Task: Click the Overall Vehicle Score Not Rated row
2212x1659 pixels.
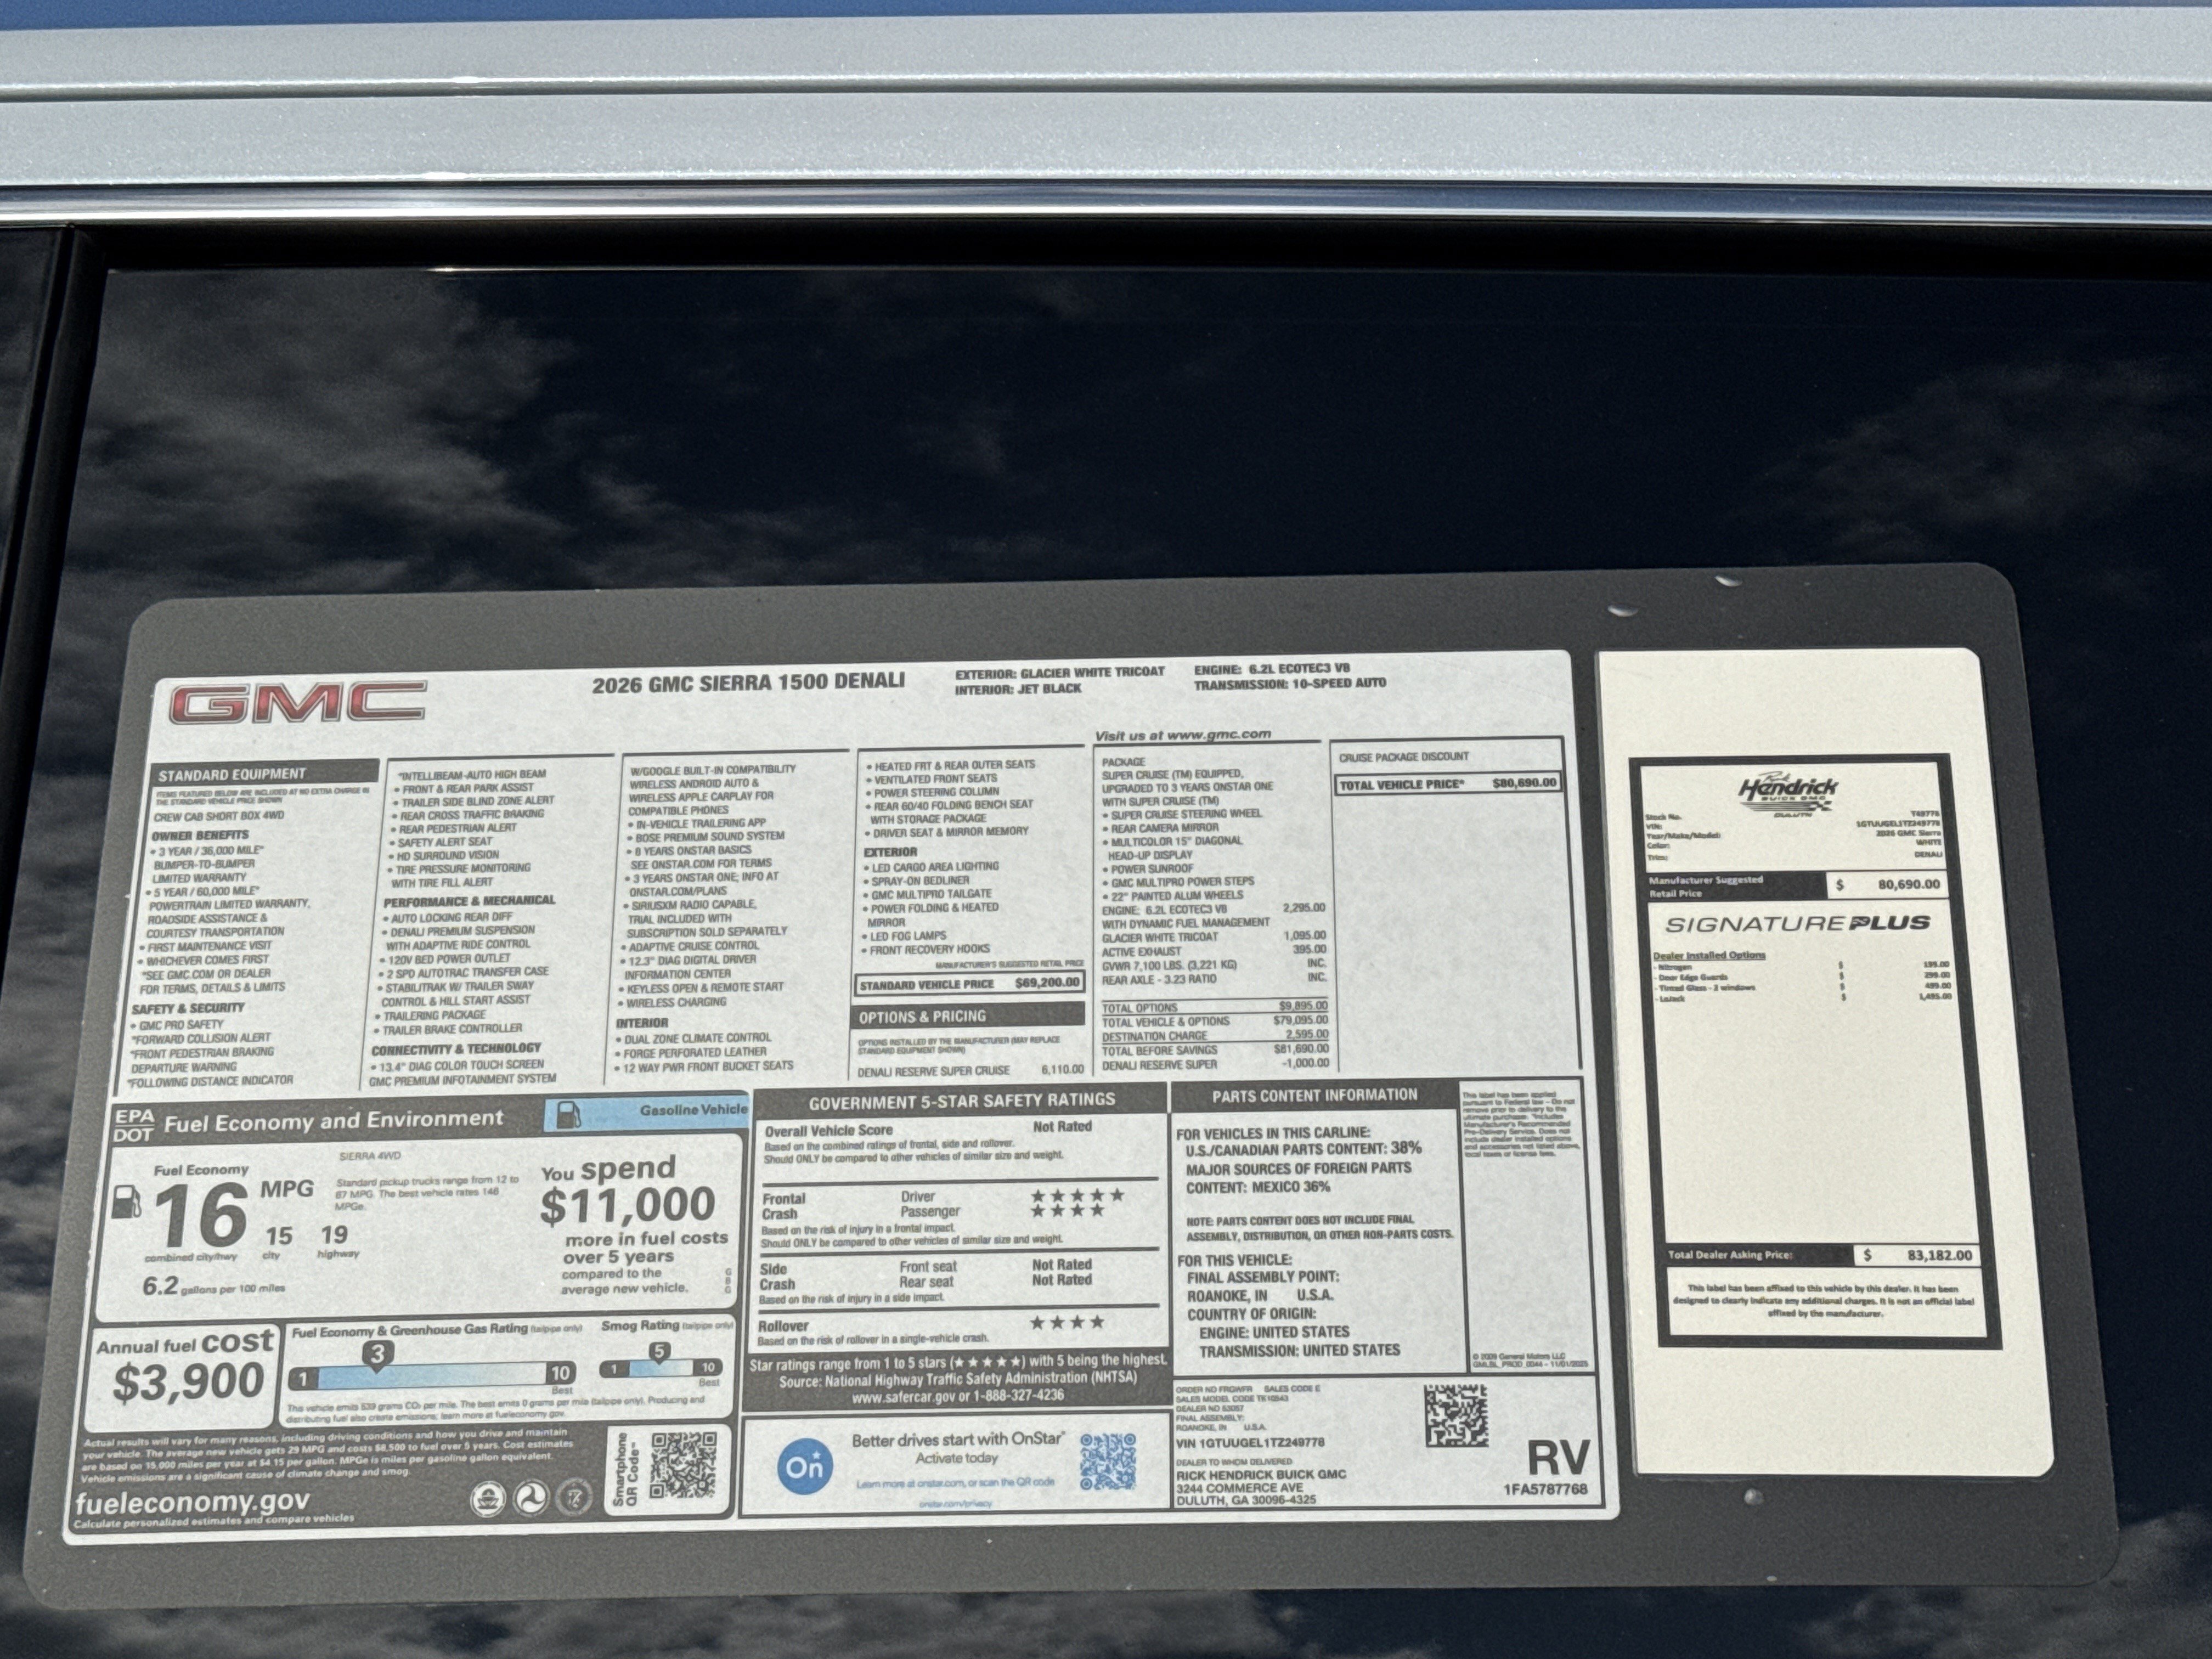Action: coord(928,1128)
